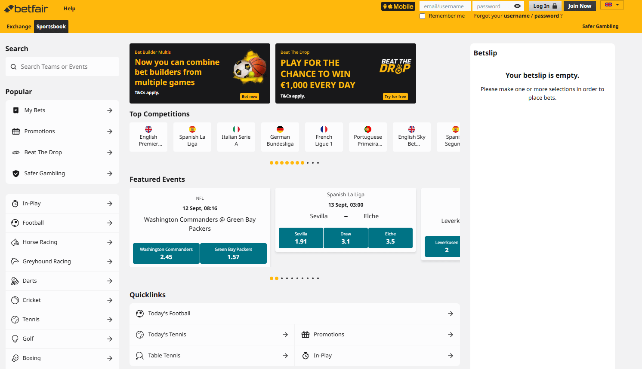
Task: Click the Horse Racing icon in sidebar
Action: pos(15,242)
